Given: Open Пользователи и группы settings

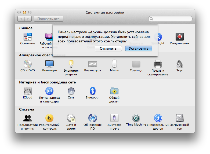Looking at the screenshot, I should pyautogui.click(x=28, y=118).
